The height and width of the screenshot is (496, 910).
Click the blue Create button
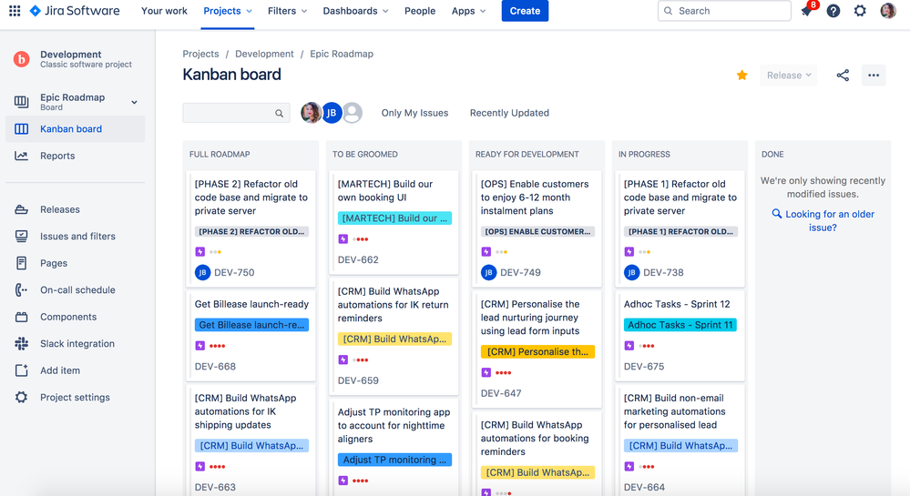pos(525,11)
